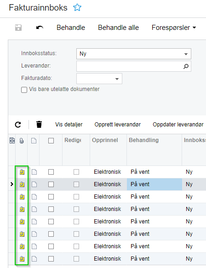Click Oppdater leverandør
This screenshot has width=206, height=268.
(x=178, y=125)
